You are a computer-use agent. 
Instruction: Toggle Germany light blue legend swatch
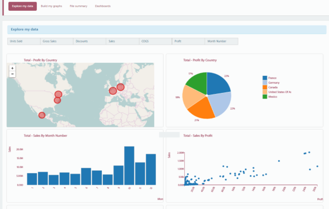[265, 82]
